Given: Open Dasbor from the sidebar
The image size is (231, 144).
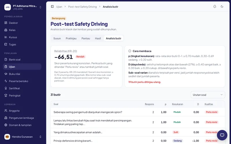Looking at the screenshot, I should [x=22, y=23].
